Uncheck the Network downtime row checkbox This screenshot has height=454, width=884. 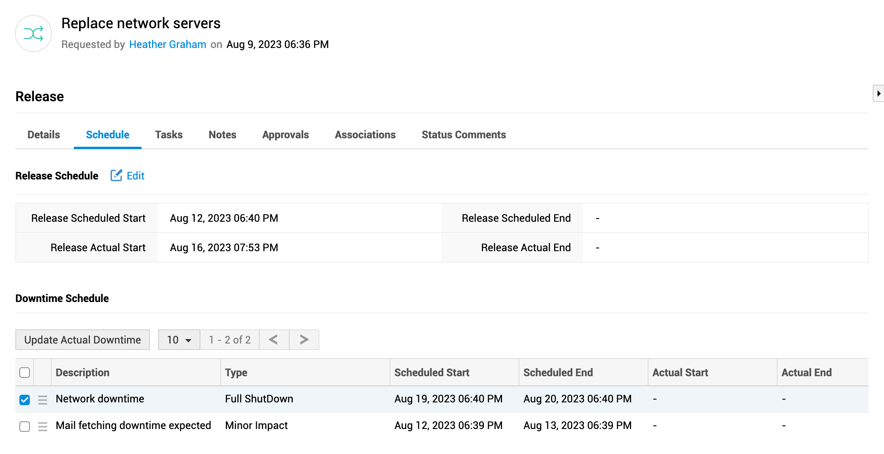point(25,400)
